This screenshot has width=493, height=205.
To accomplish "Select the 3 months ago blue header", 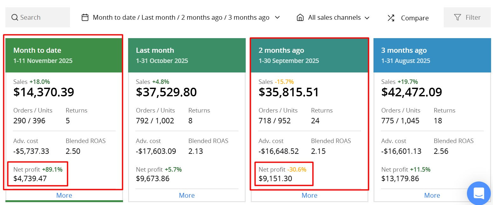I will click(432, 55).
